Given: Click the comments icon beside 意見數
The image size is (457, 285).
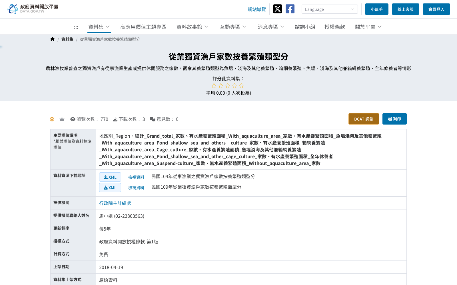Looking at the screenshot, I should pyautogui.click(x=153, y=119).
